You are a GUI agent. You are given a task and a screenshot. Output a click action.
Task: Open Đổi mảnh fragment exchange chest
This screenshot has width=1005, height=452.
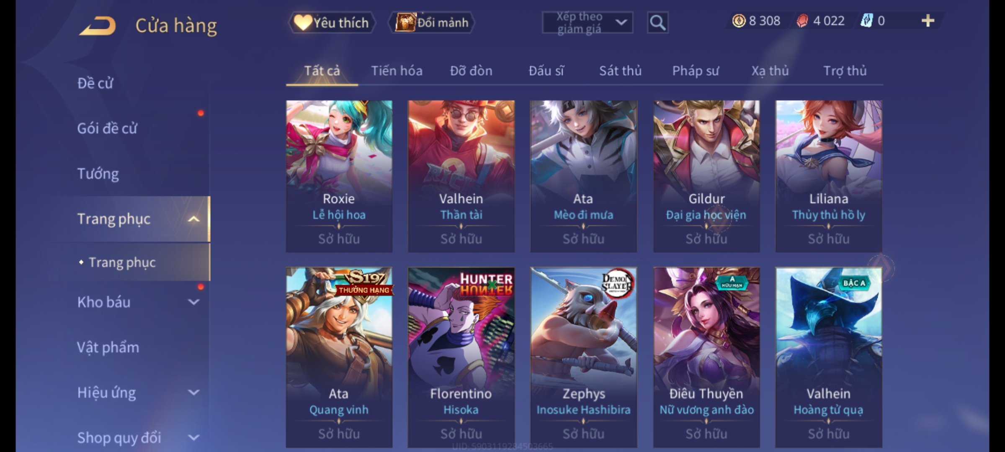432,23
